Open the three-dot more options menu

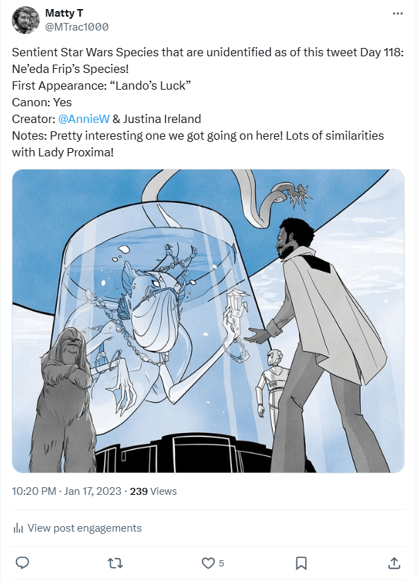pyautogui.click(x=398, y=14)
